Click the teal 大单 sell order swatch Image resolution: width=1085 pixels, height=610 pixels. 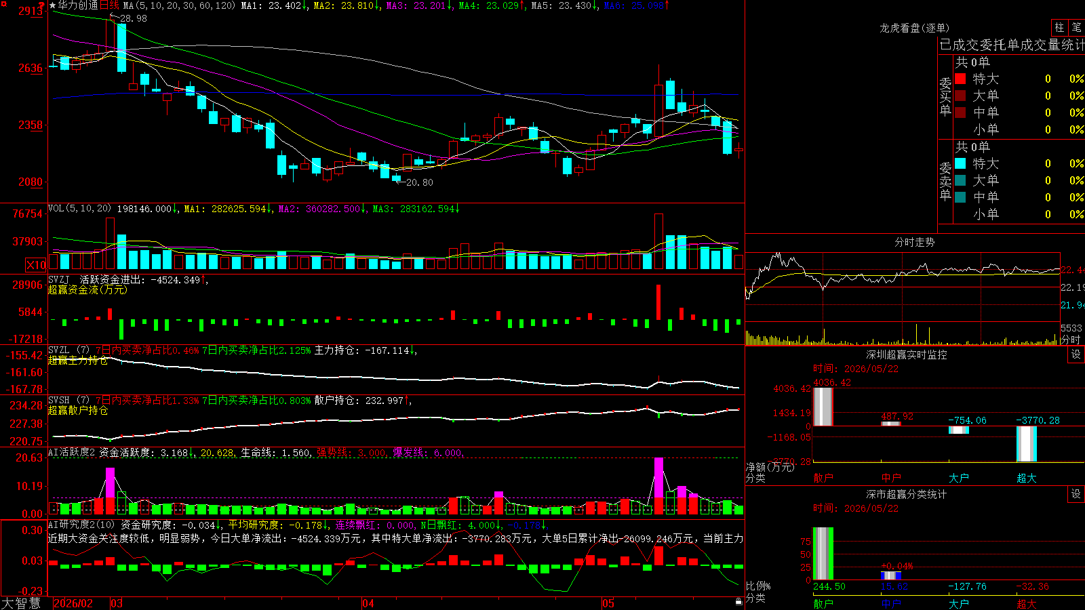(960, 180)
